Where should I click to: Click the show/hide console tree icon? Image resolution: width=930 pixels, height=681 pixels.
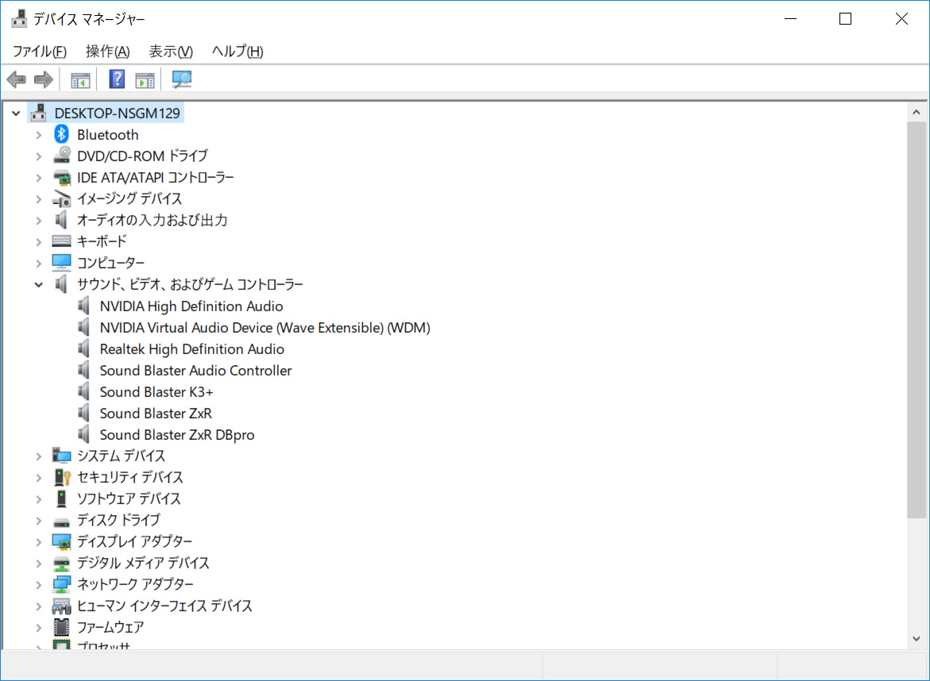80,79
